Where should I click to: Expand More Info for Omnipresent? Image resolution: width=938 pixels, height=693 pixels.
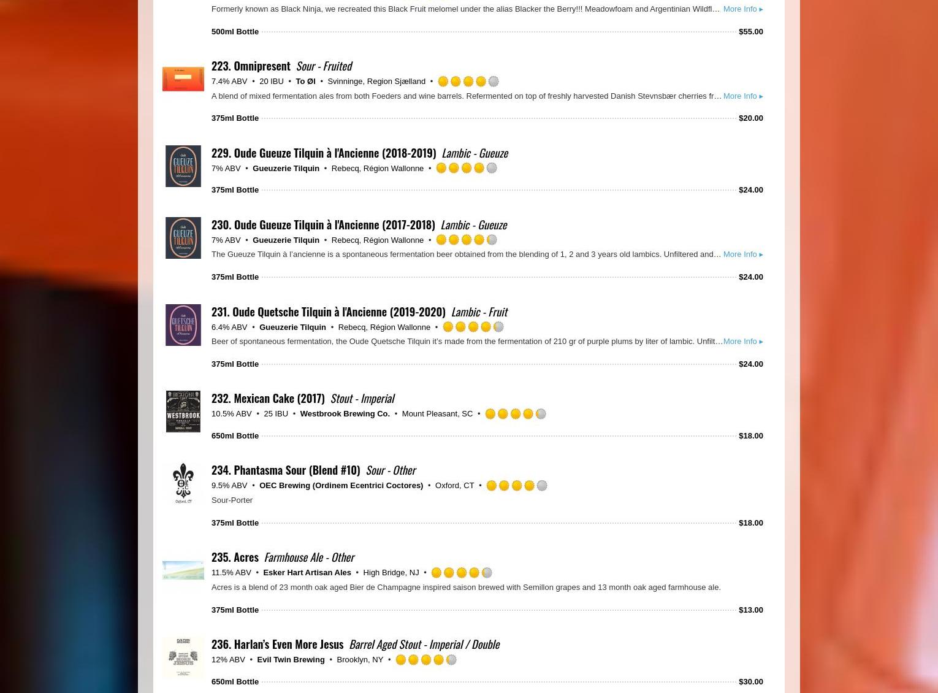tap(743, 96)
